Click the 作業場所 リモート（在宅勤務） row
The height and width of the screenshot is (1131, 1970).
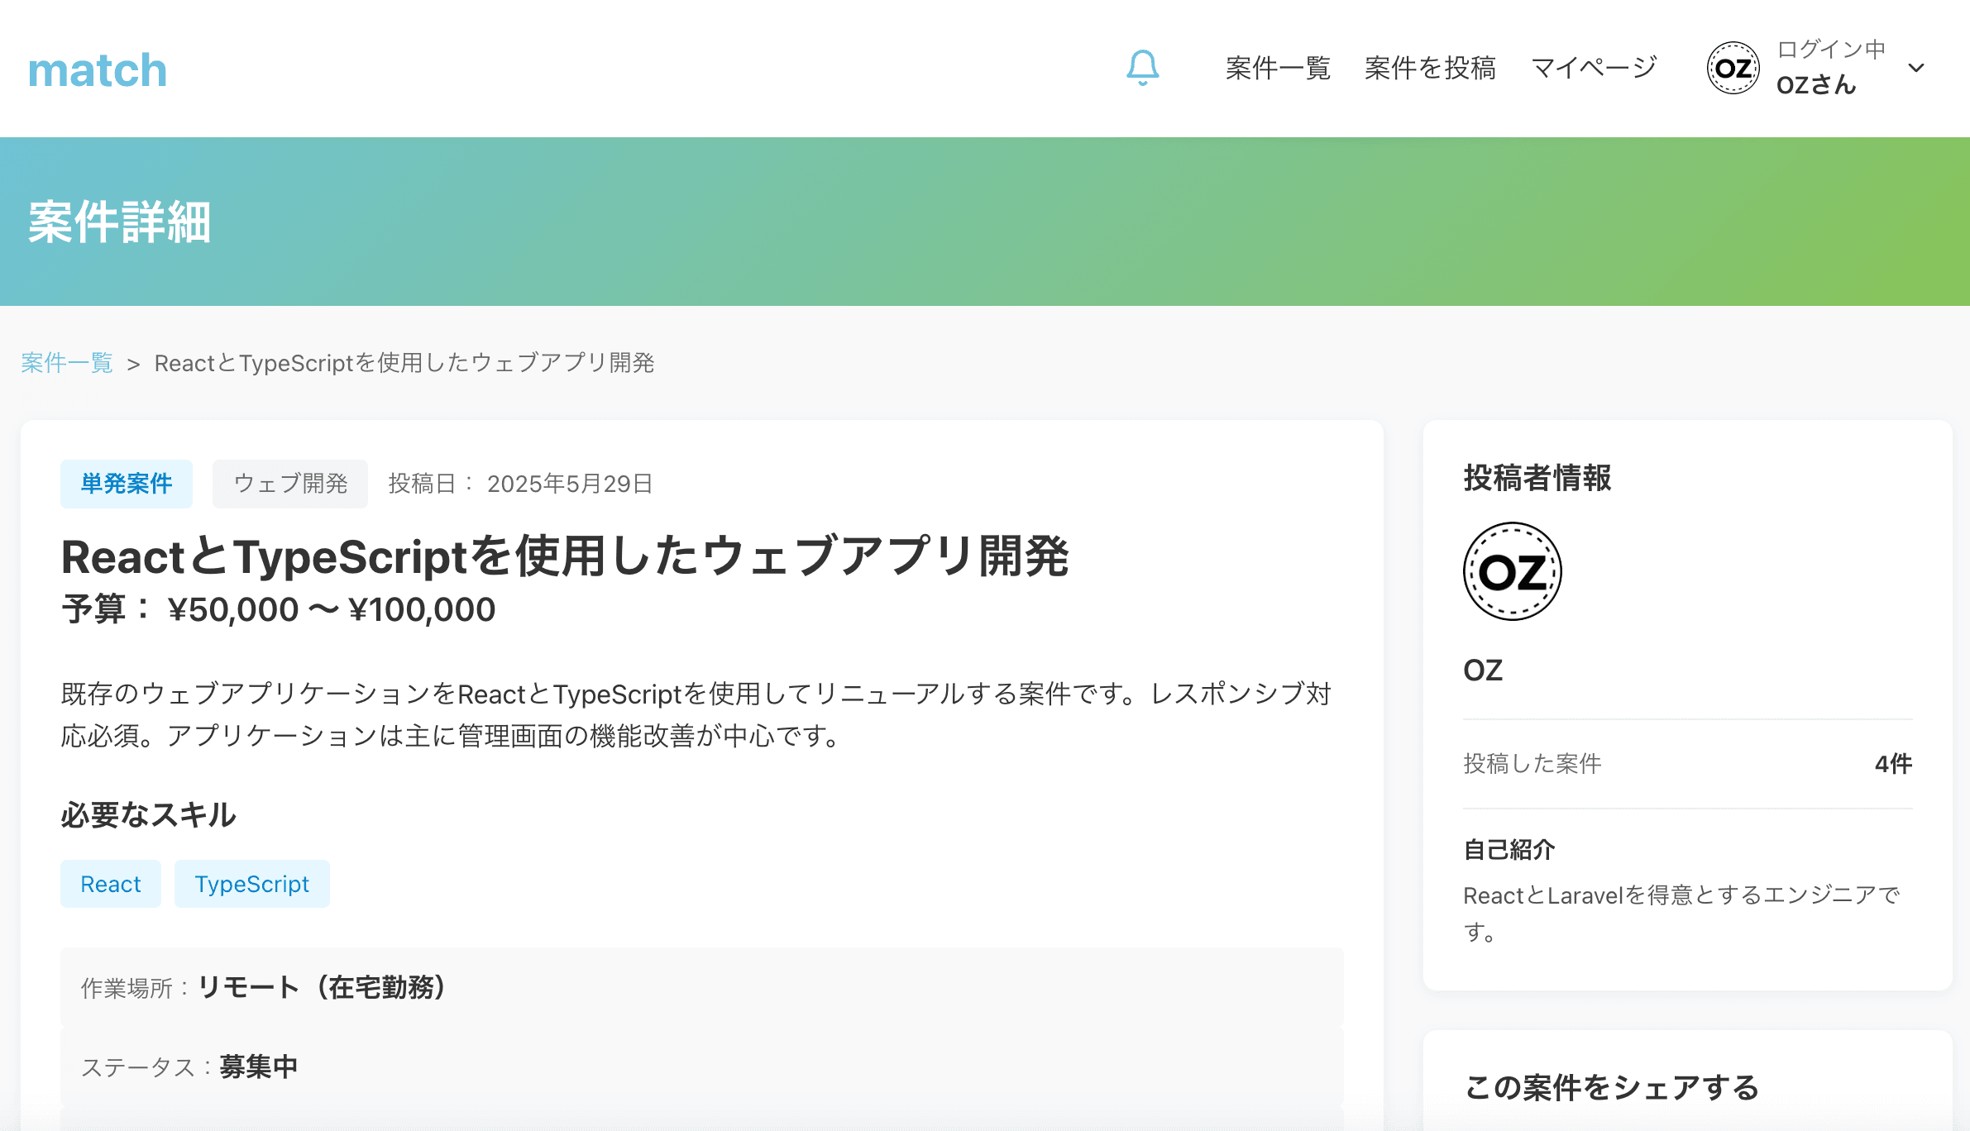tap(702, 987)
